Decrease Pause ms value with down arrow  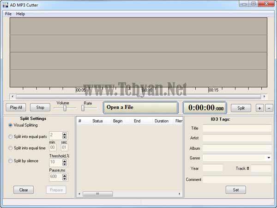pyautogui.click(x=65, y=178)
